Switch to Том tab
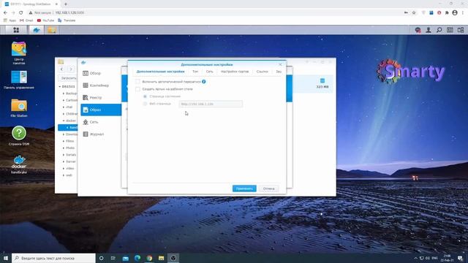This screenshot has height=263, width=468. point(195,72)
